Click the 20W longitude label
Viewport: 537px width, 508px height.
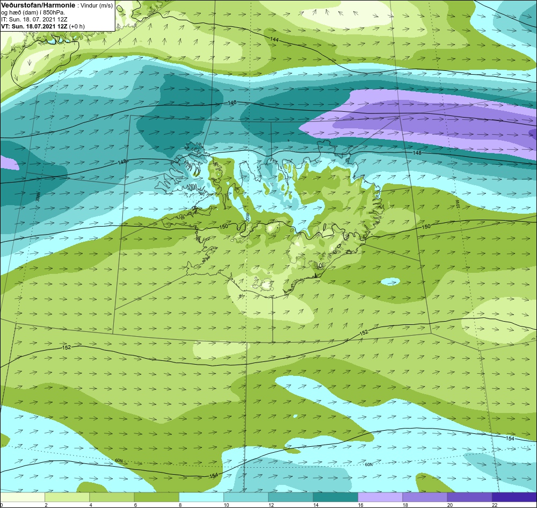tap(247, 217)
